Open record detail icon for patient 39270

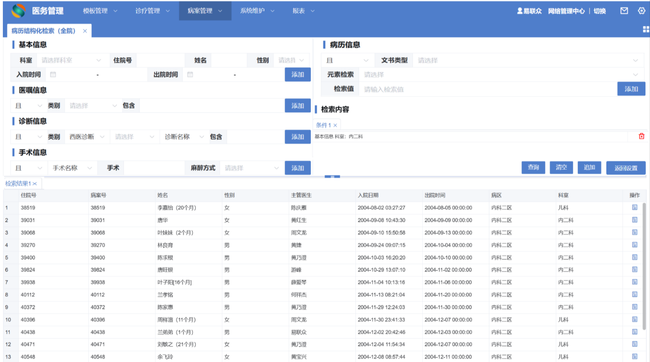coord(634,245)
